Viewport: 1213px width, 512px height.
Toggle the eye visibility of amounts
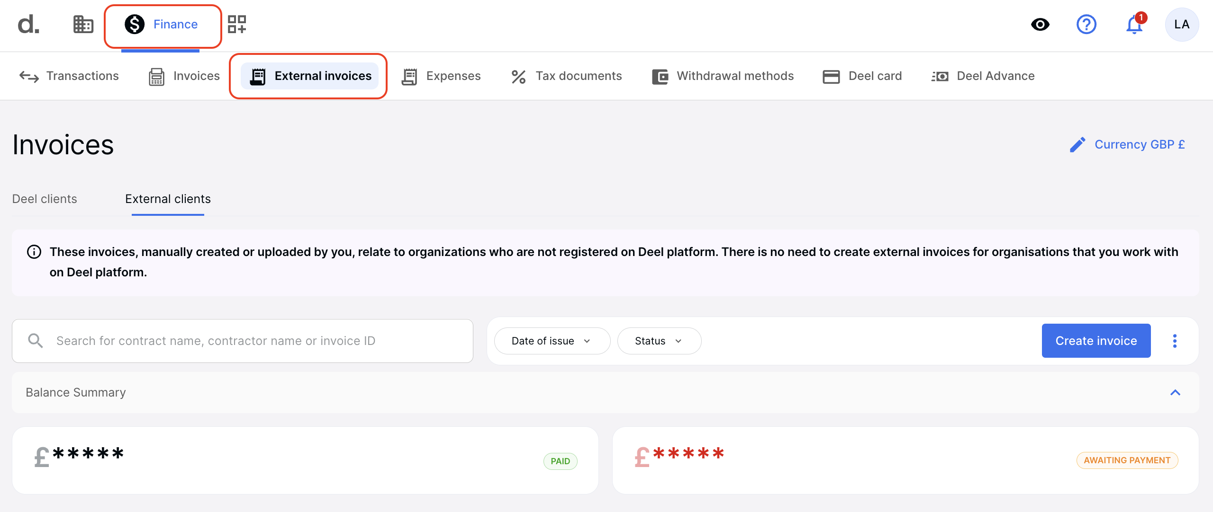pyautogui.click(x=1040, y=24)
